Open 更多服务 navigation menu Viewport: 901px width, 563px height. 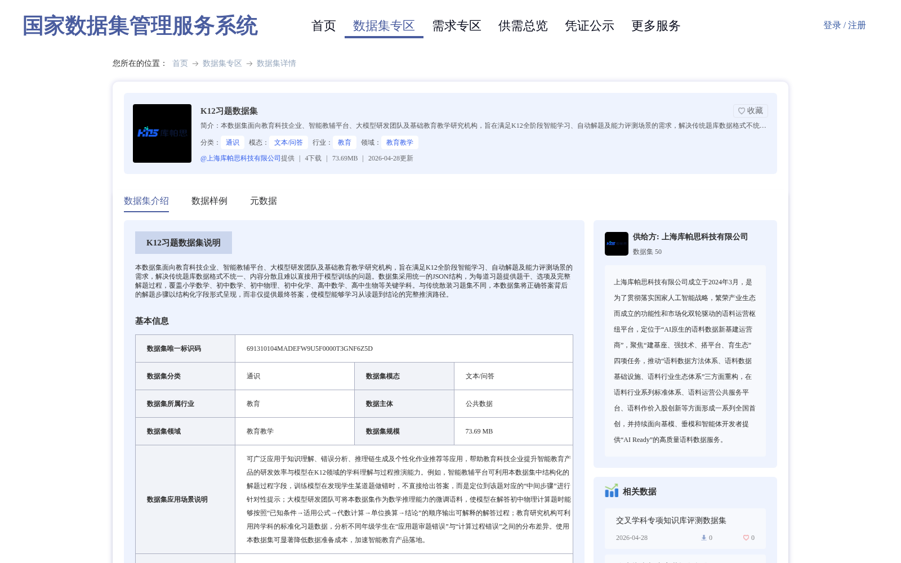[x=656, y=26]
